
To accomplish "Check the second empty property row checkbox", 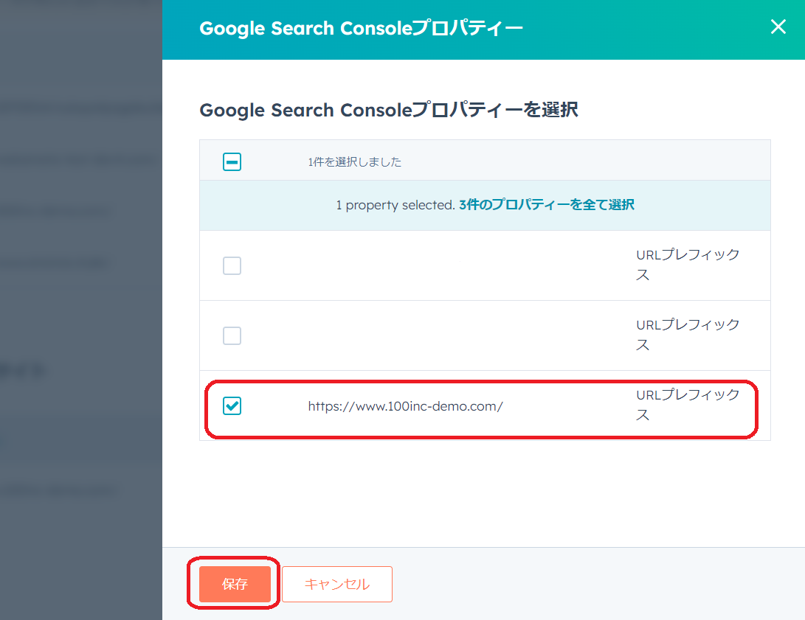I will click(232, 336).
